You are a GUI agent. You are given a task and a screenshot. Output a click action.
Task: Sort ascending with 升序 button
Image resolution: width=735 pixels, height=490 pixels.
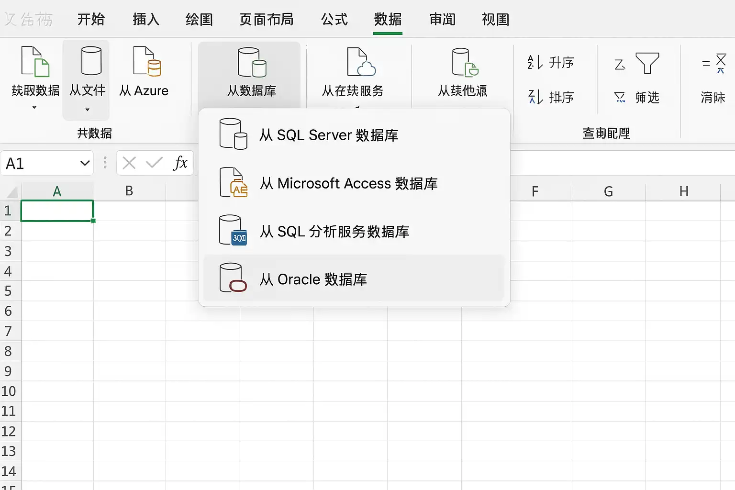pos(551,63)
